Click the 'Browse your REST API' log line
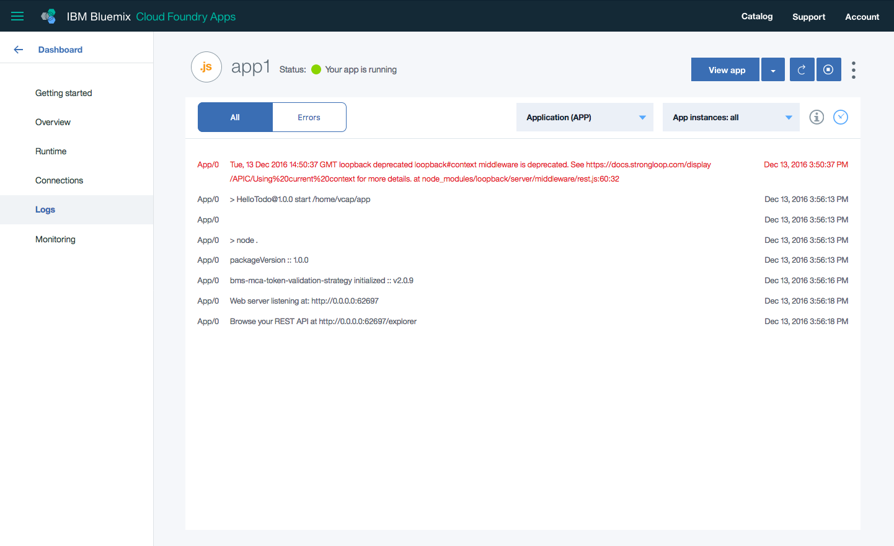 point(323,321)
